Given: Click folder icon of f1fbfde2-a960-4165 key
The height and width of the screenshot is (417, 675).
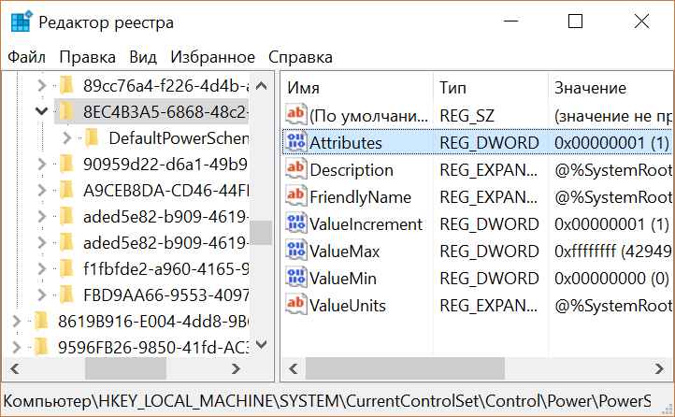Looking at the screenshot, I should click(x=66, y=269).
